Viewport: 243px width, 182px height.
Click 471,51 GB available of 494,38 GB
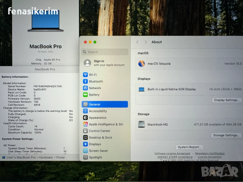(x=218, y=124)
